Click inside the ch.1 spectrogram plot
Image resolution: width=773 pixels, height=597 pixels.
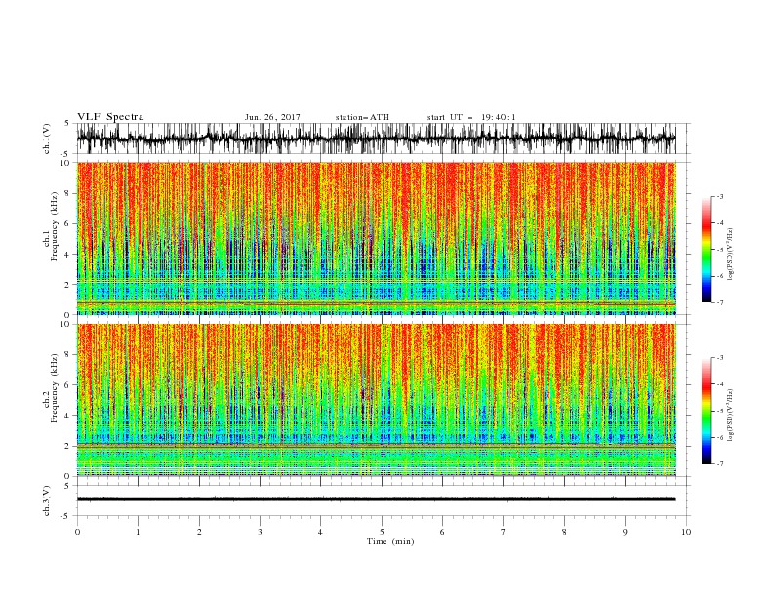377,238
